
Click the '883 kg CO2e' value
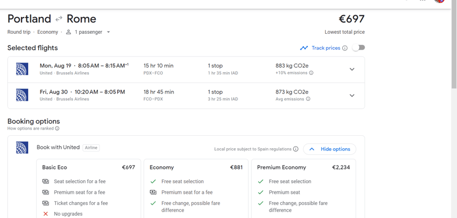[x=292, y=66]
